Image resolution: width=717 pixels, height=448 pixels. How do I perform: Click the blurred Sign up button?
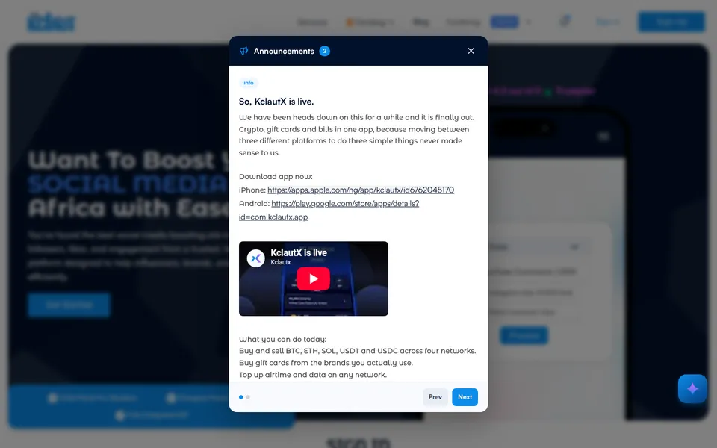pyautogui.click(x=671, y=22)
